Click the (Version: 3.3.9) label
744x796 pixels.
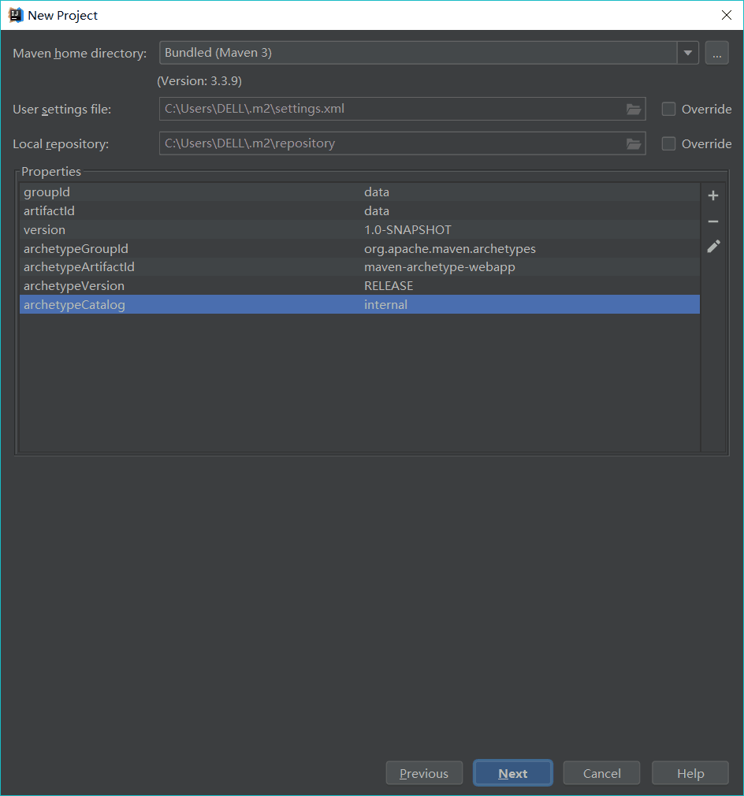point(199,81)
